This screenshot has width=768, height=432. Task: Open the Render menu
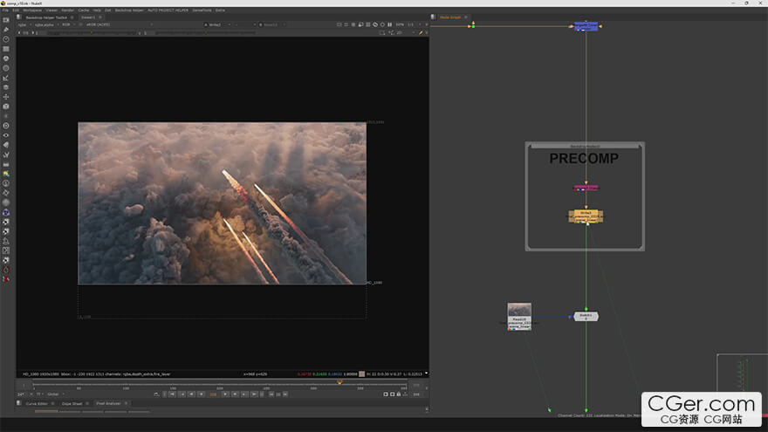coord(67,10)
